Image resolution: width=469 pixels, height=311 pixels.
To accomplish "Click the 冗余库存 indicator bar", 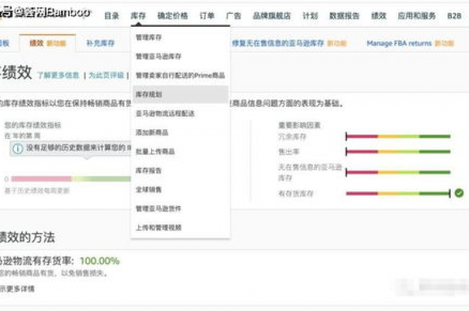I will pyautogui.click(x=398, y=137).
